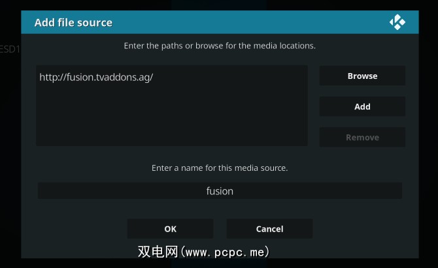Cancel the Add file source dialog
This screenshot has height=268, width=438.
pyautogui.click(x=269, y=229)
